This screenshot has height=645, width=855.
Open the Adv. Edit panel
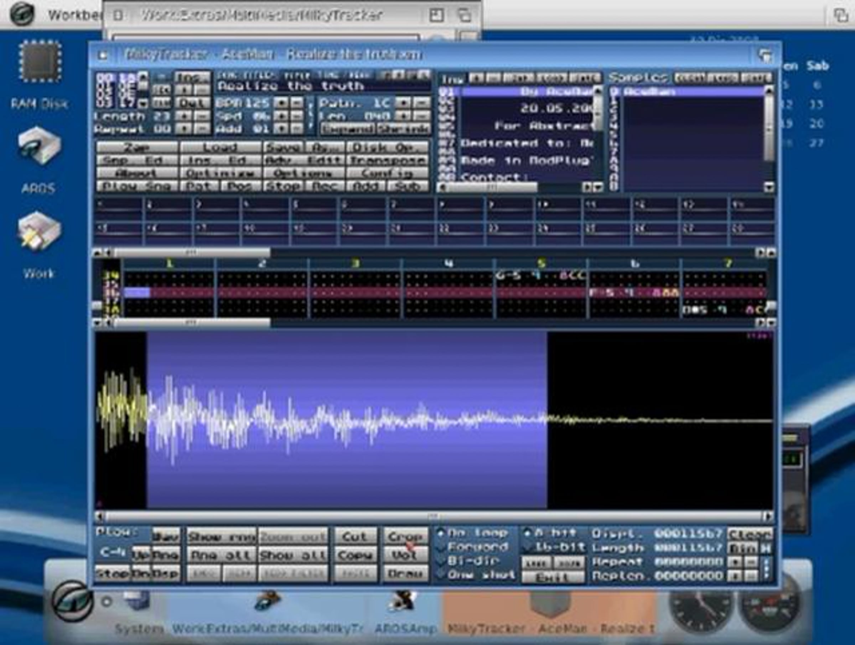[304, 160]
